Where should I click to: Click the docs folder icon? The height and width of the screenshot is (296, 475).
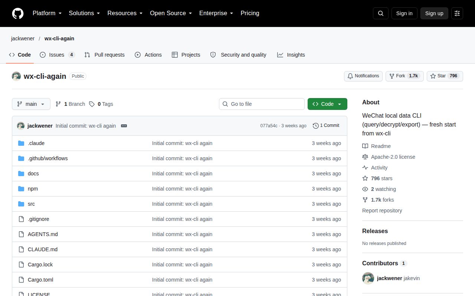tap(21, 174)
